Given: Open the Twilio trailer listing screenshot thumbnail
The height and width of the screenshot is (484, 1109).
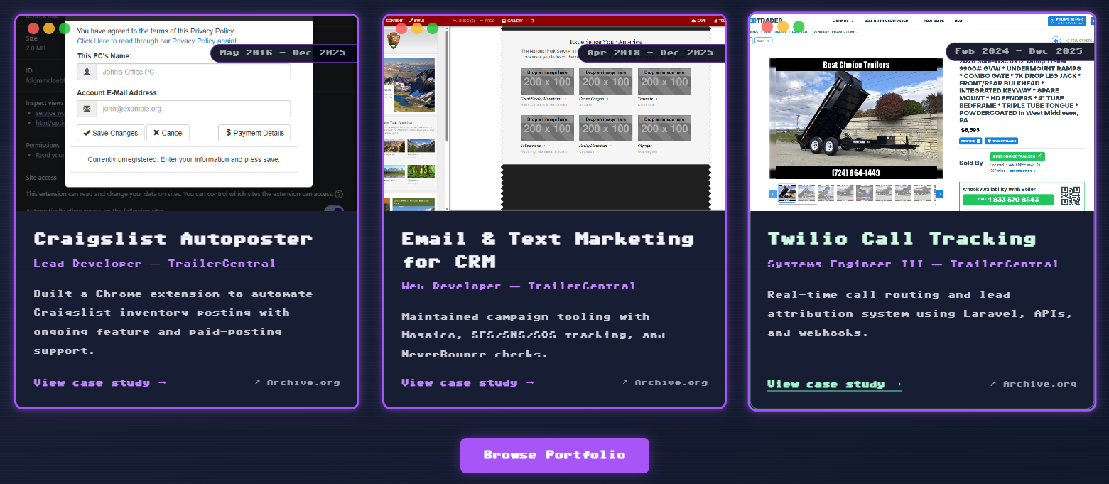Looking at the screenshot, I should point(922,114).
